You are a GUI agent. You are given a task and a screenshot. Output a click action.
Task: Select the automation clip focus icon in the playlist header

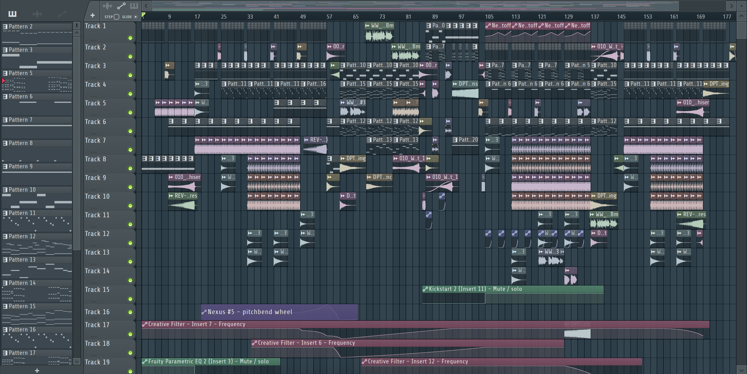[x=121, y=6]
